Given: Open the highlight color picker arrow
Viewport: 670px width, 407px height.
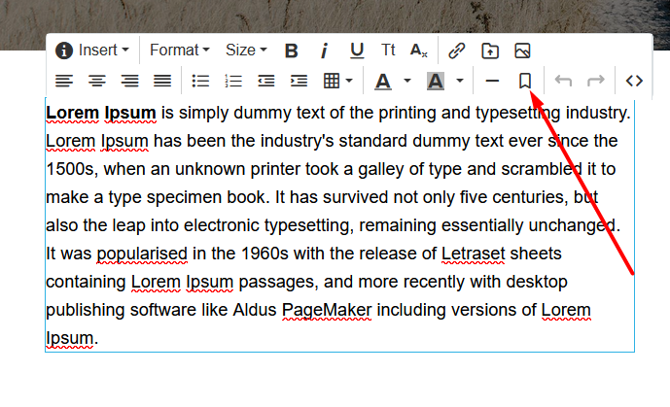Looking at the screenshot, I should coord(460,81).
